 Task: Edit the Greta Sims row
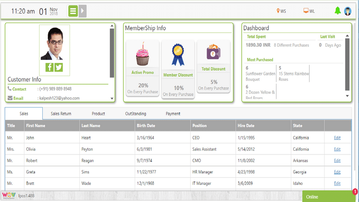[337, 172]
